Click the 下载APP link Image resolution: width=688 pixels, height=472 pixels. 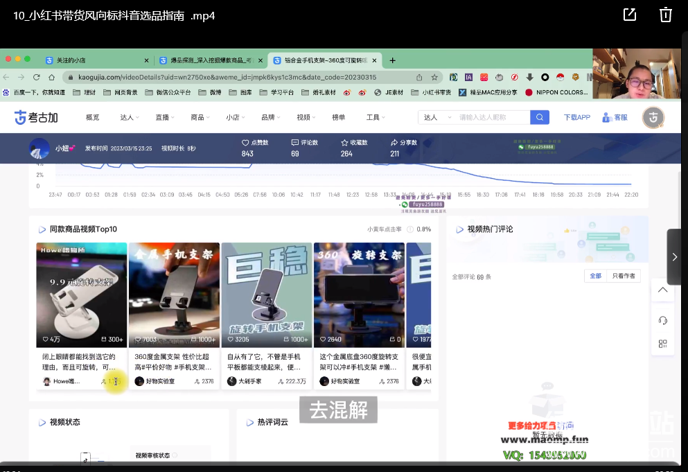pyautogui.click(x=576, y=118)
